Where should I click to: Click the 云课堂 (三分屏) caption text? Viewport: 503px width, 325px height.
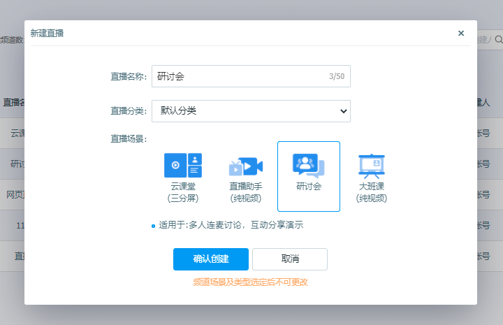[183, 192]
